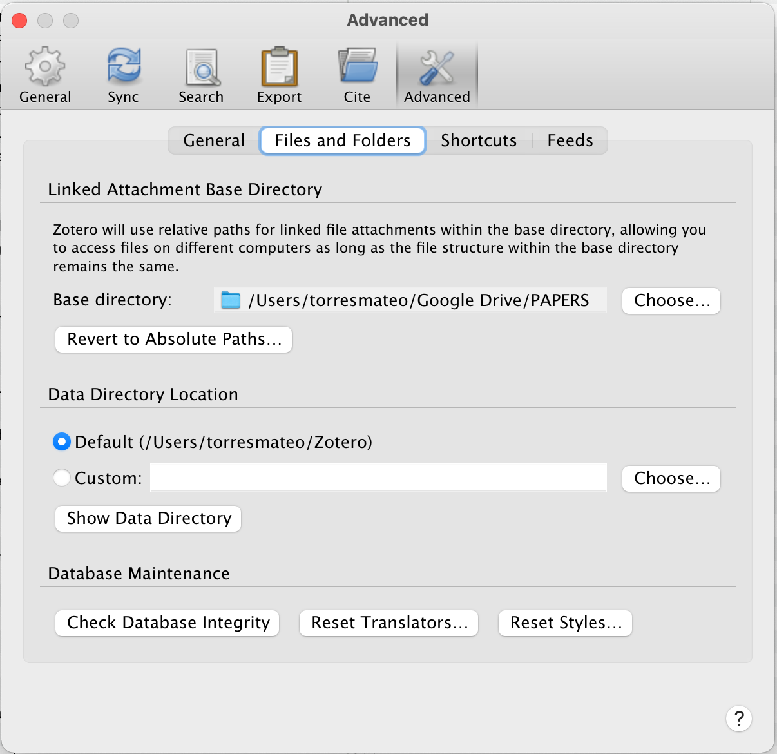Open the General preferences gear icon
The image size is (777, 754).
click(x=44, y=67)
